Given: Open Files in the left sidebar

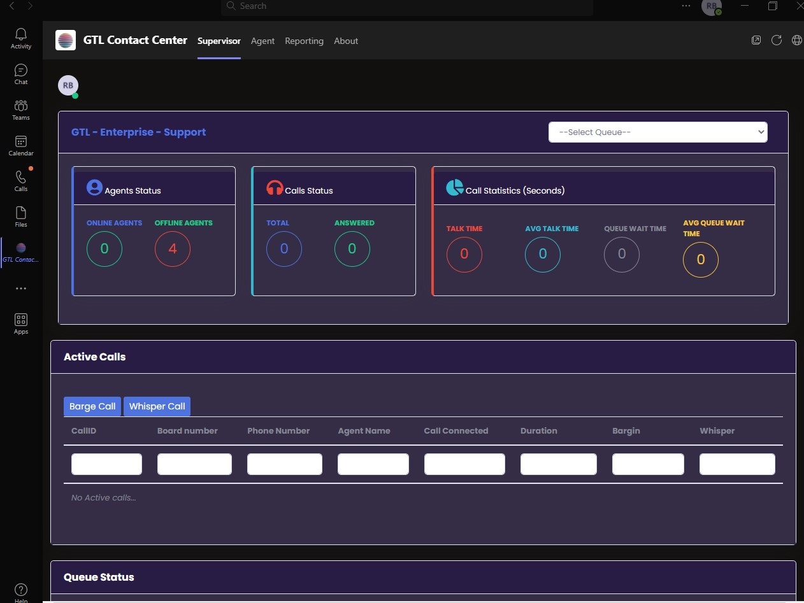Looking at the screenshot, I should pos(21,216).
